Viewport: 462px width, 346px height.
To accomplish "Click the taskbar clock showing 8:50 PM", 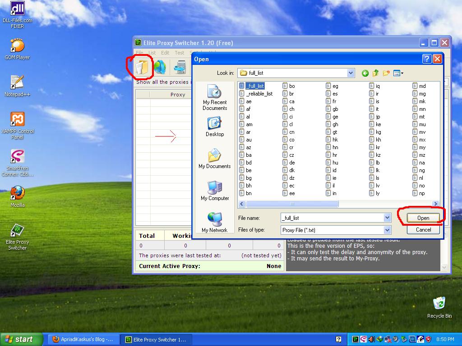I will pyautogui.click(x=445, y=339).
